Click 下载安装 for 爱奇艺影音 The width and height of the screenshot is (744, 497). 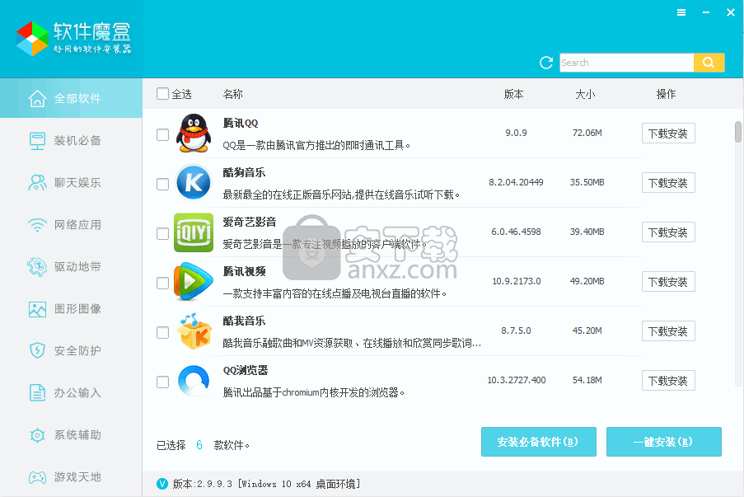(x=668, y=232)
